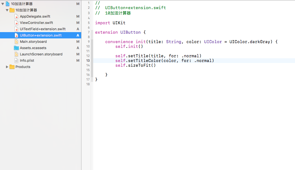The width and height of the screenshot is (295, 170).
Task: Select the Products group label
Action: click(23, 67)
